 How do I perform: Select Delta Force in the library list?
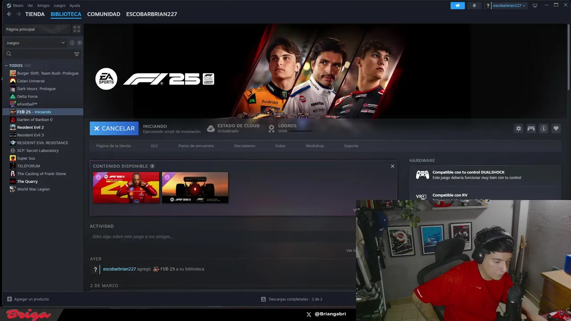[42, 96]
